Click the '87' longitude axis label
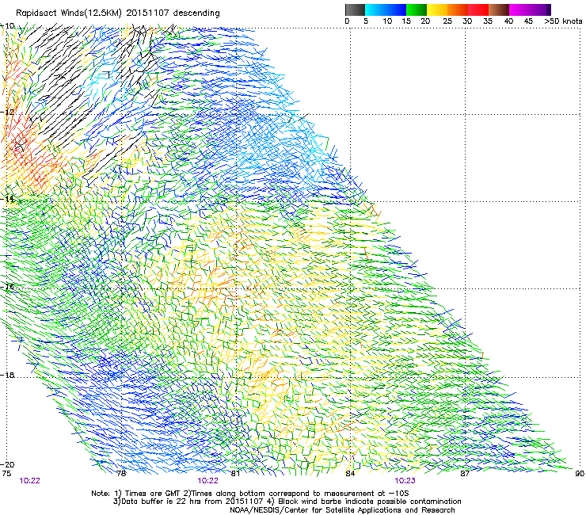Screen dimensions: 586x515 [465, 474]
